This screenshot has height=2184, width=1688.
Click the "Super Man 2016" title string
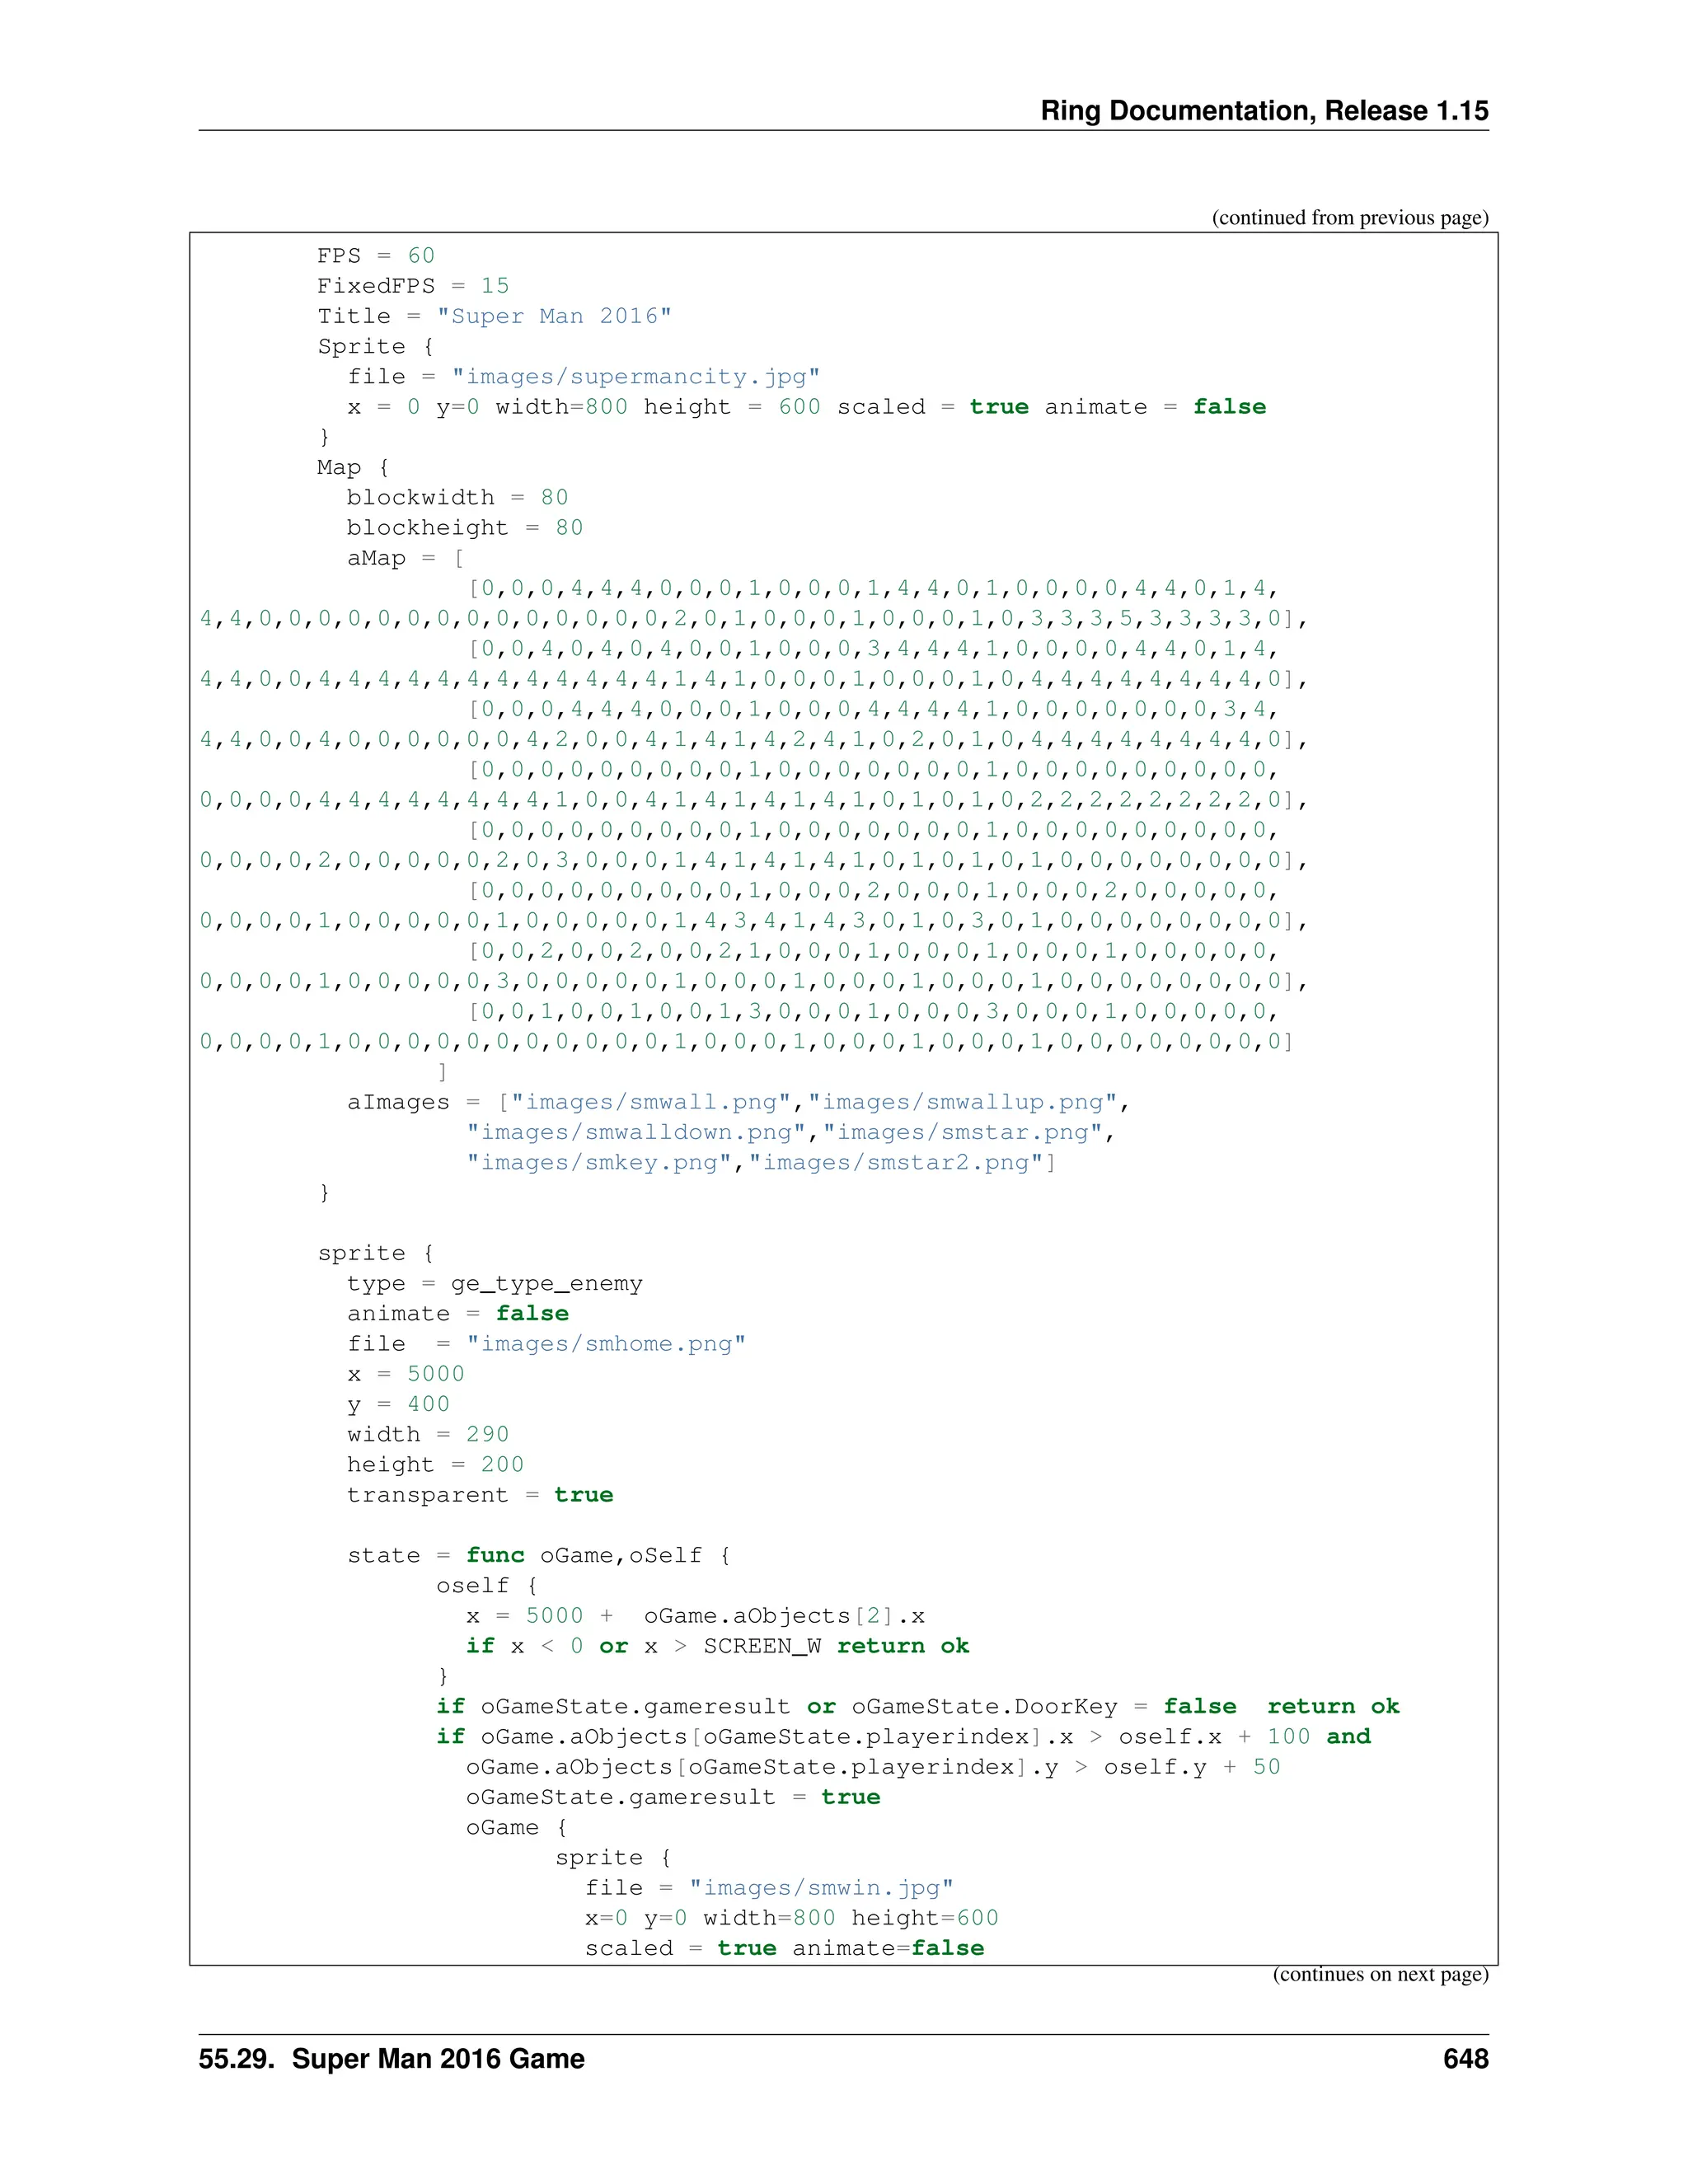pos(554,316)
